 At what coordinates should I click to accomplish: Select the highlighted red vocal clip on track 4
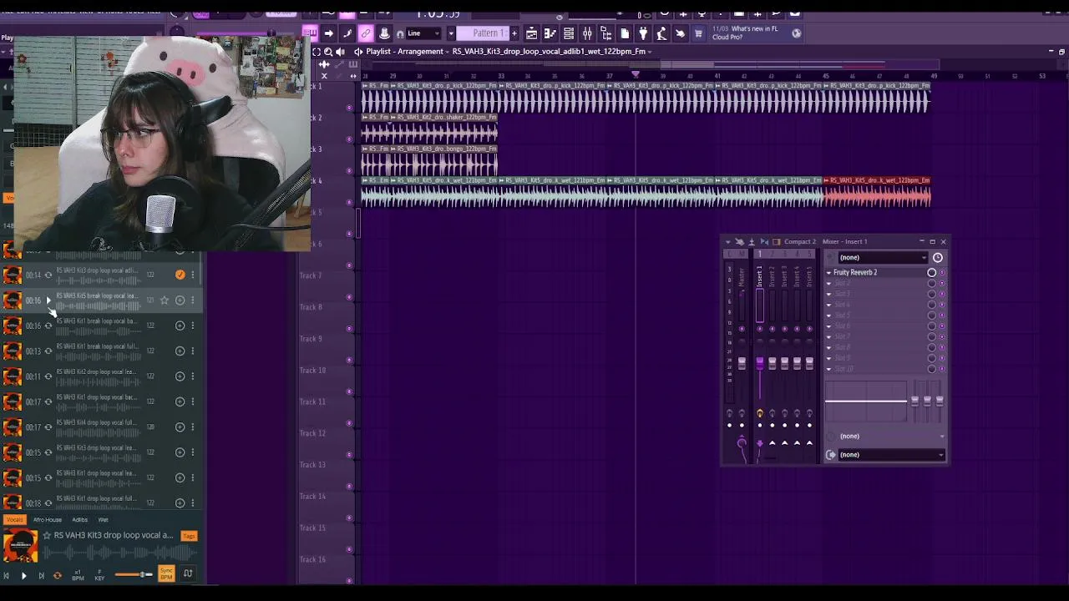(x=877, y=193)
